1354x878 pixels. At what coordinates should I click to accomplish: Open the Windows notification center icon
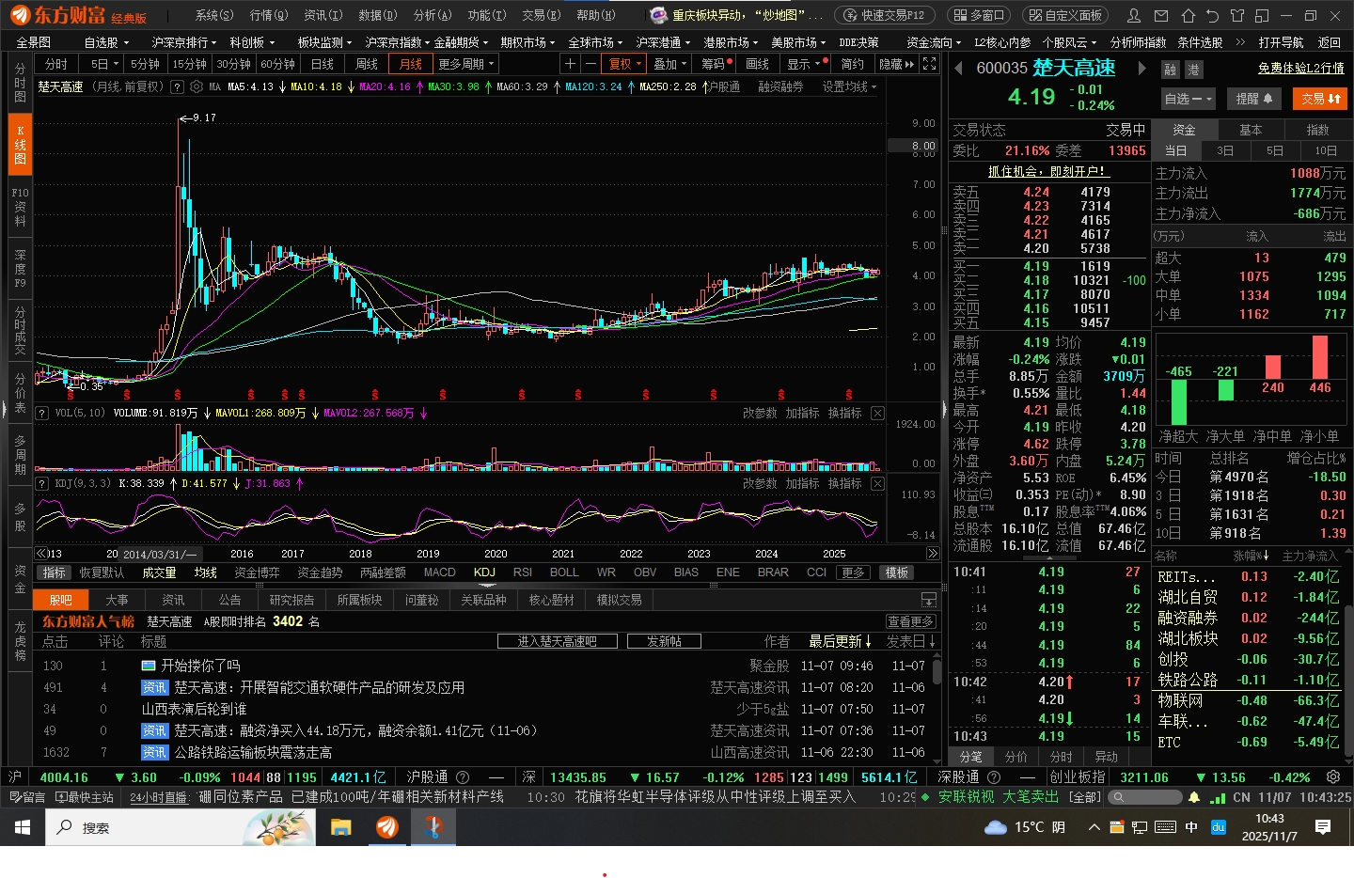[x=1323, y=827]
